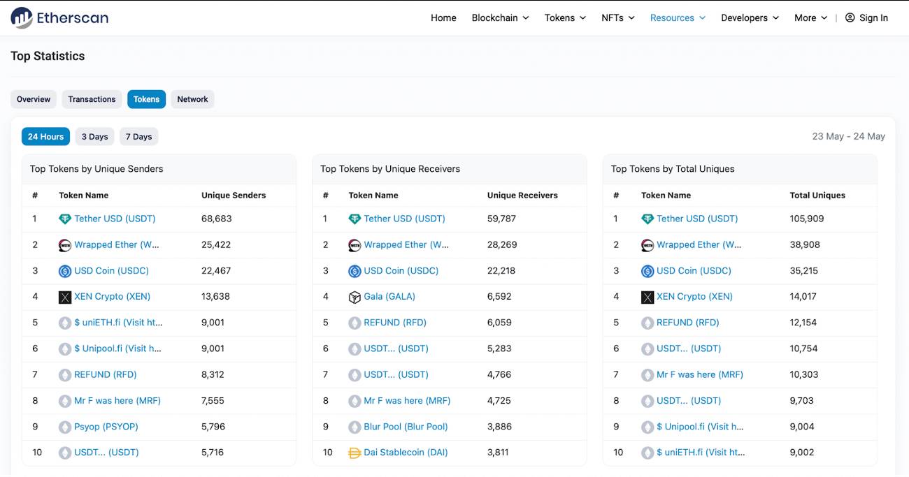Viewport: 909px width, 477px height.
Task: Select the Tokens statistics tab
Action: pyautogui.click(x=146, y=99)
